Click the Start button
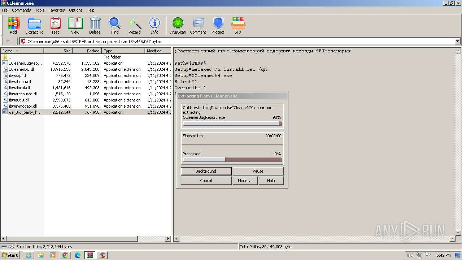Screen dimensions: 462x260 click(10, 255)
